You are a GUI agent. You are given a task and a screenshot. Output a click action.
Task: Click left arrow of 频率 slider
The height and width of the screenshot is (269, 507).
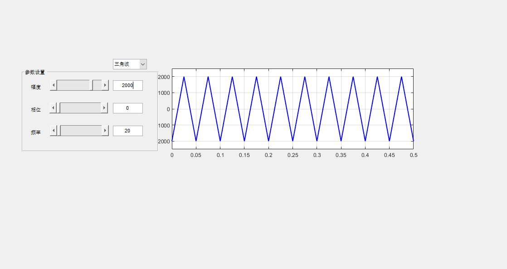pyautogui.click(x=54, y=131)
